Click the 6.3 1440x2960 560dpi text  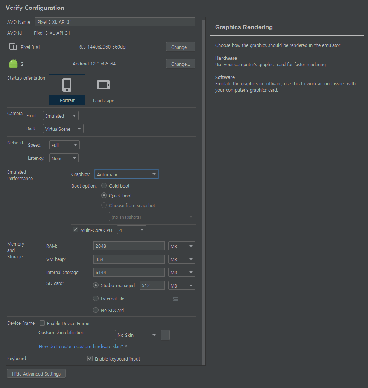[103, 47]
